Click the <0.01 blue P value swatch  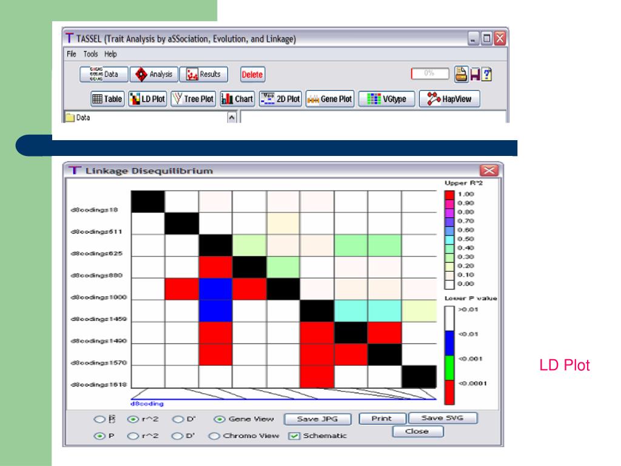(449, 343)
